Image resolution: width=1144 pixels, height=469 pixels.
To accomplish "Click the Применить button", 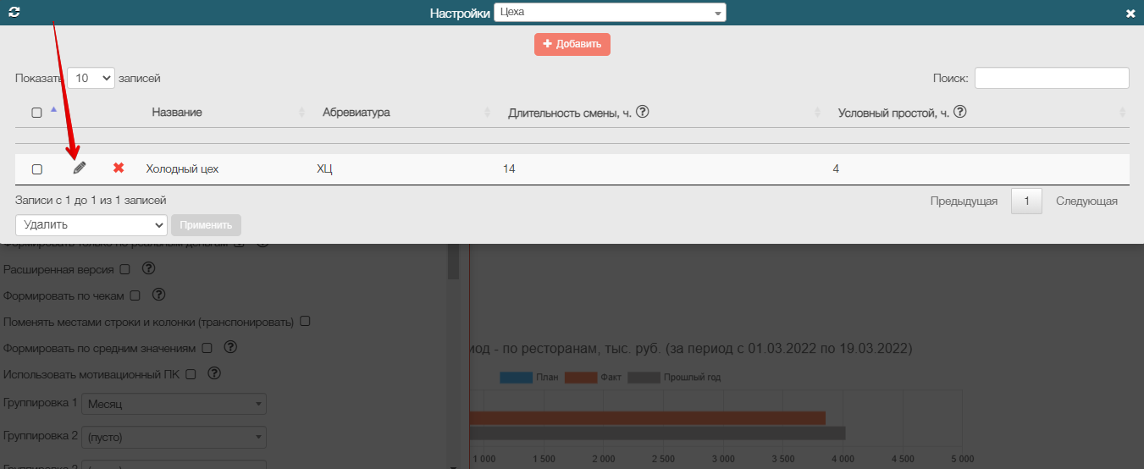I will (x=206, y=225).
